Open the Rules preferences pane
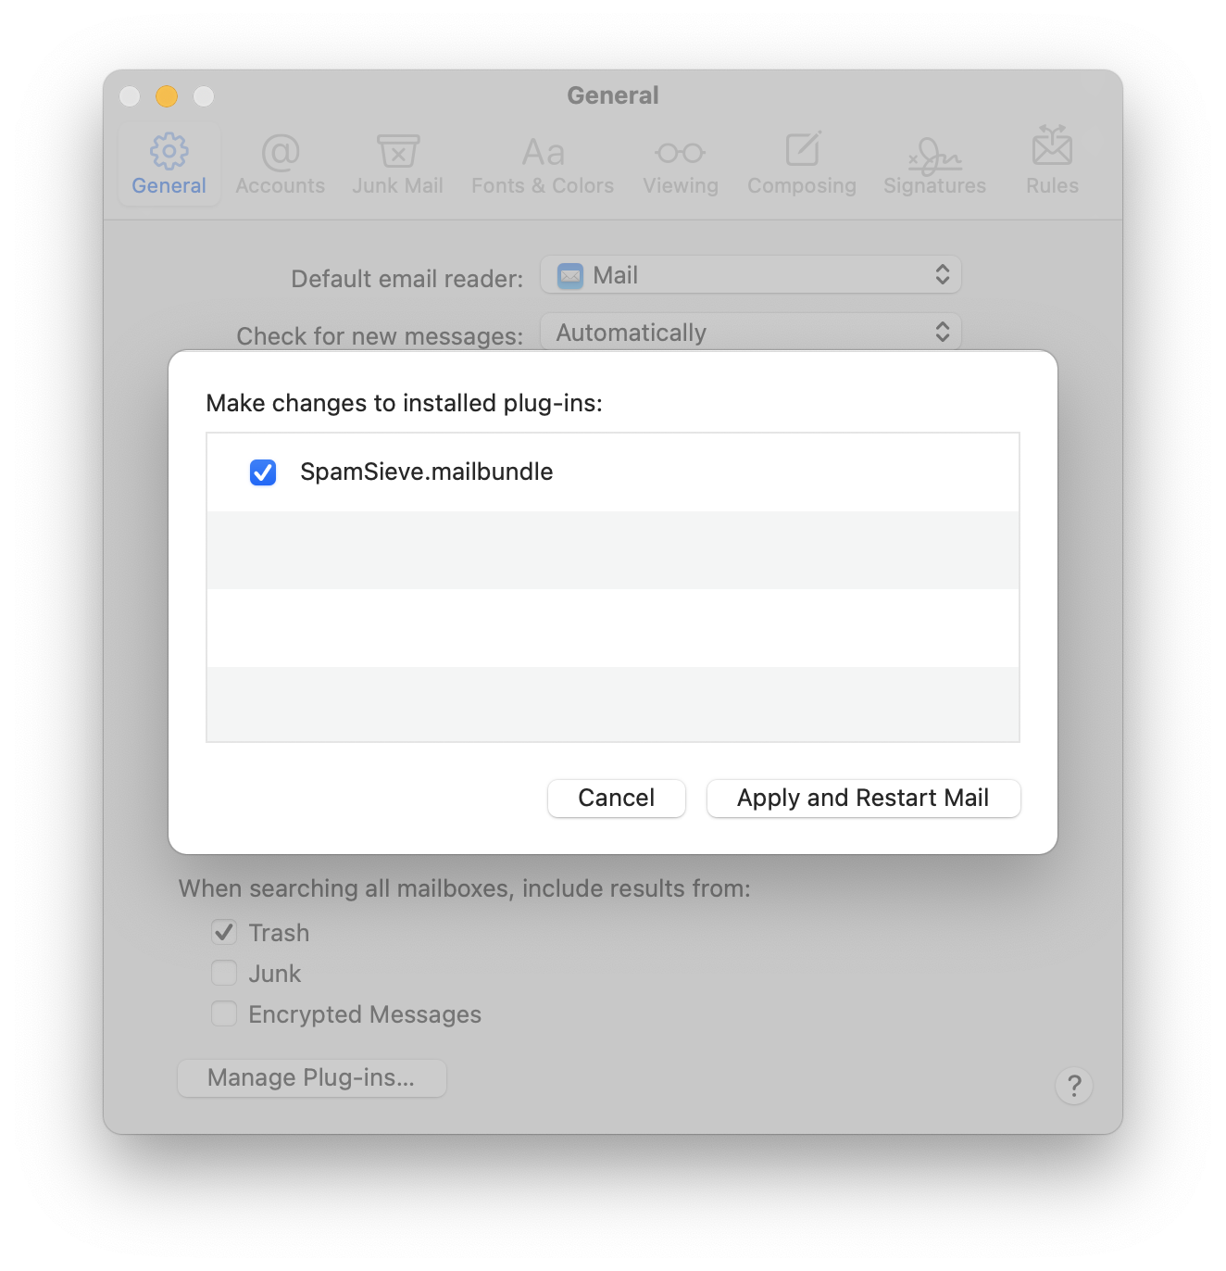The height and width of the screenshot is (1271, 1226). (1051, 164)
